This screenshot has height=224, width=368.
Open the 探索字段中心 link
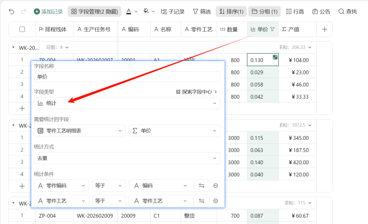pyautogui.click(x=197, y=92)
